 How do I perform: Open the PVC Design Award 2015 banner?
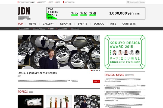(x=96, y=13)
